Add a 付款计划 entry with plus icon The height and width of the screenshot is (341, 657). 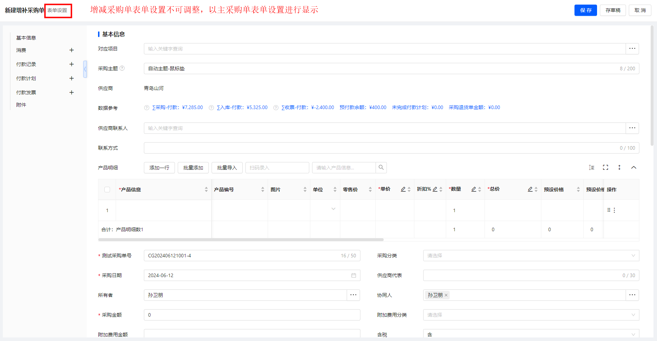pos(72,78)
